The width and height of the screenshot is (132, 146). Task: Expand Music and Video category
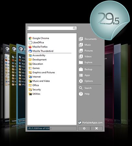[39, 81]
